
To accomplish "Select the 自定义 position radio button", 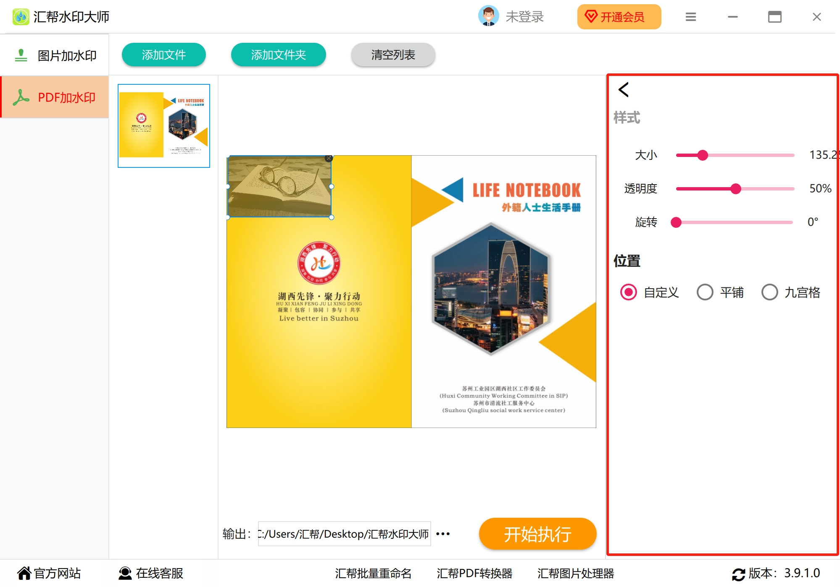I will [629, 292].
